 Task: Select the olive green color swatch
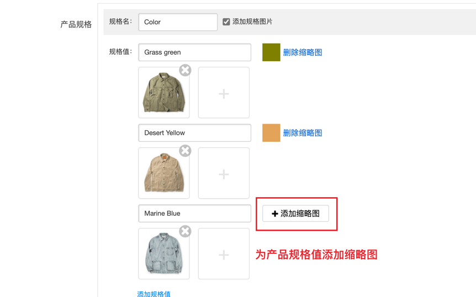coord(271,52)
